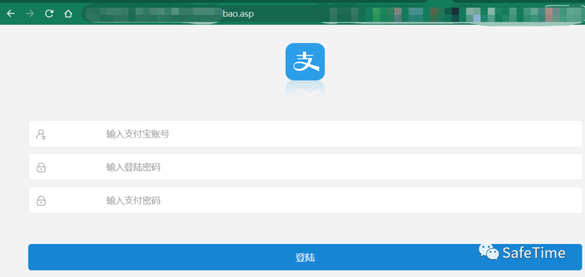585x277 pixels.
Task: Click the user icon in the account field
Action: tap(41, 134)
